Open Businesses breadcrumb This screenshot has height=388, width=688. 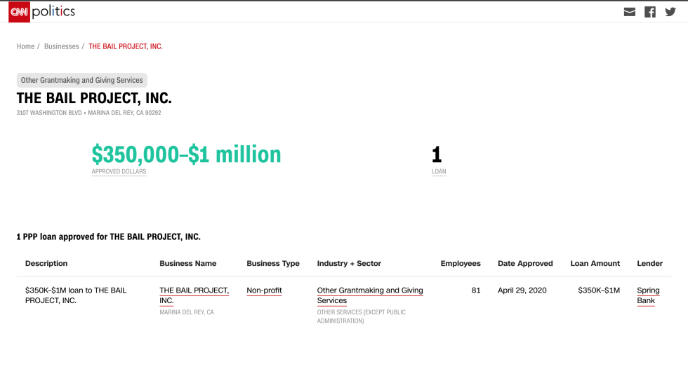click(62, 46)
